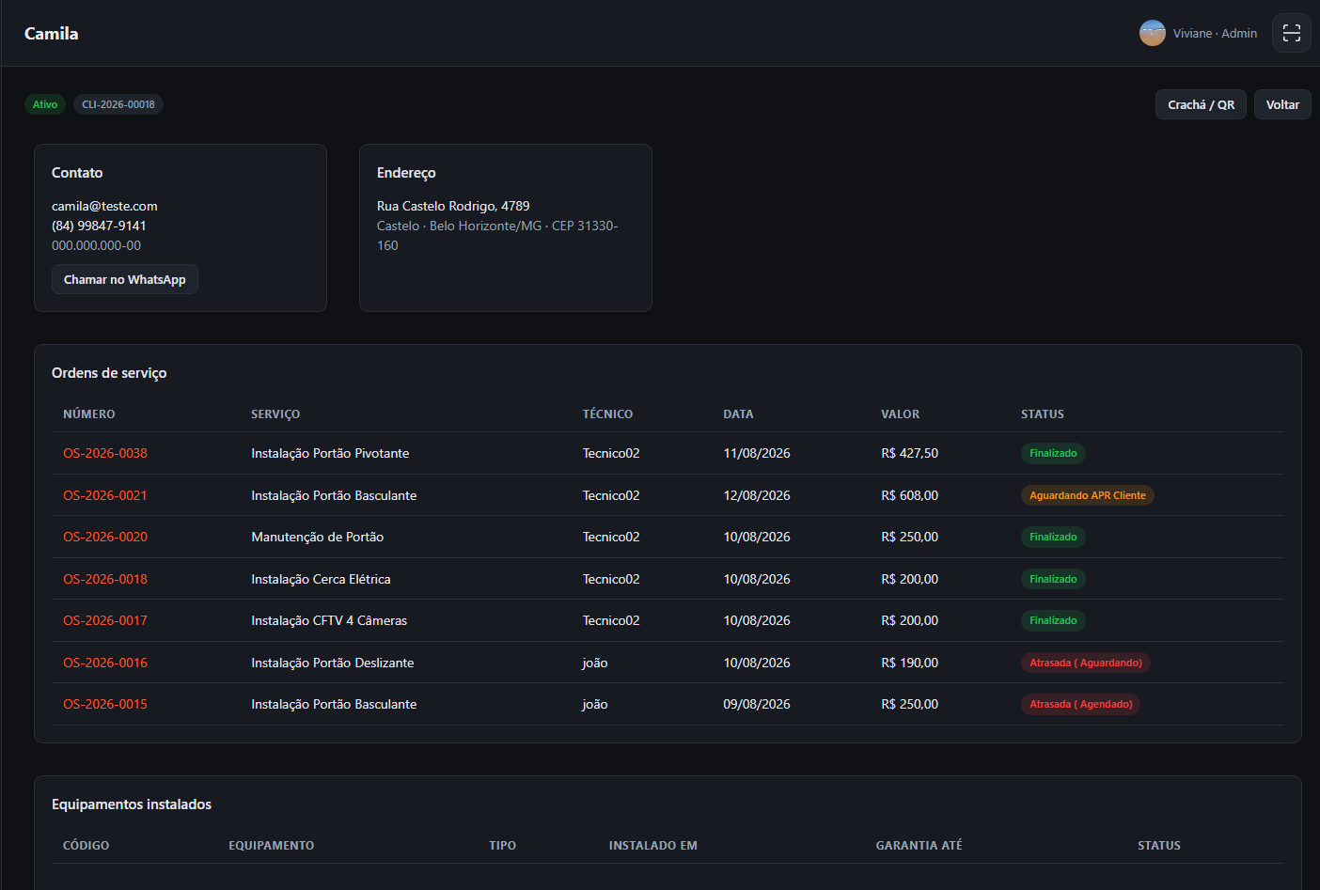Click the Ativo status badge

[x=45, y=104]
